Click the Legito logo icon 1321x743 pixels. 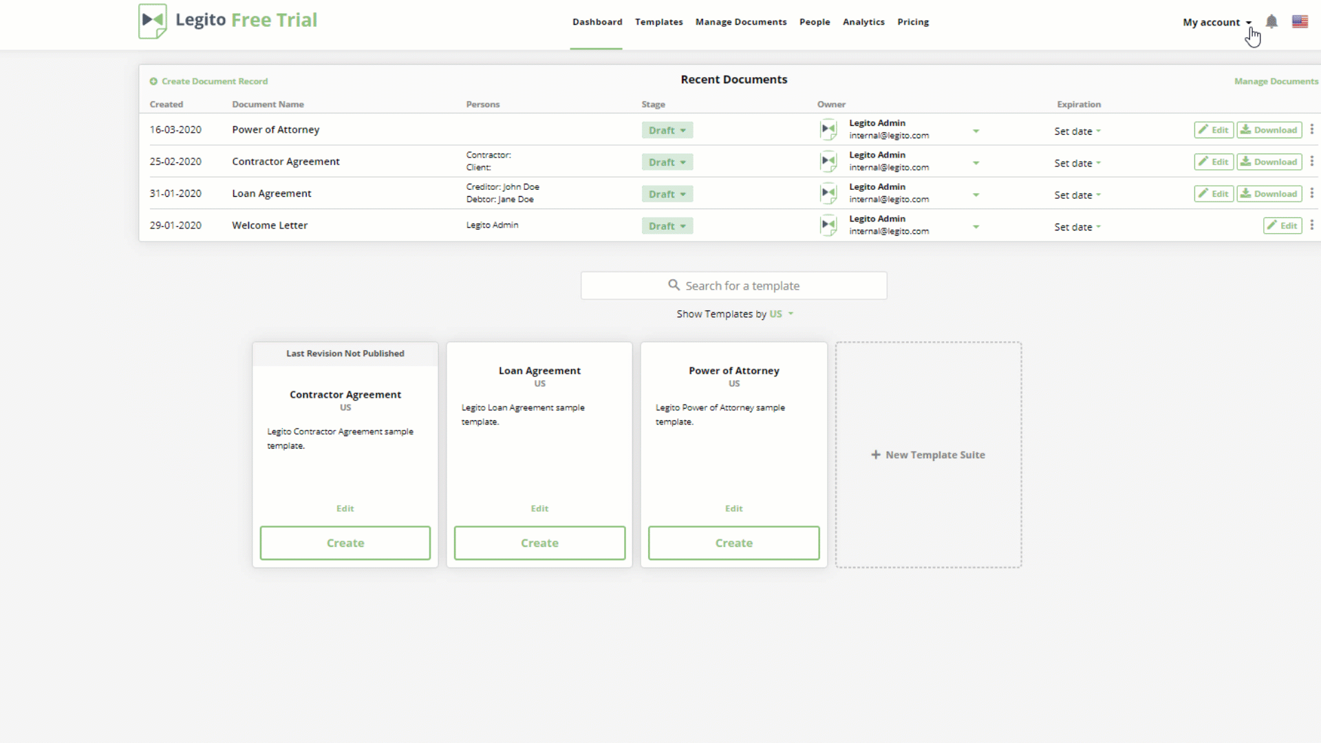[153, 21]
